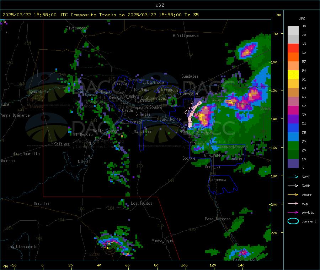320x270 pixels.
Task: Pick the light grey 70-80 dBZ swatch
Action: (x=293, y=31)
